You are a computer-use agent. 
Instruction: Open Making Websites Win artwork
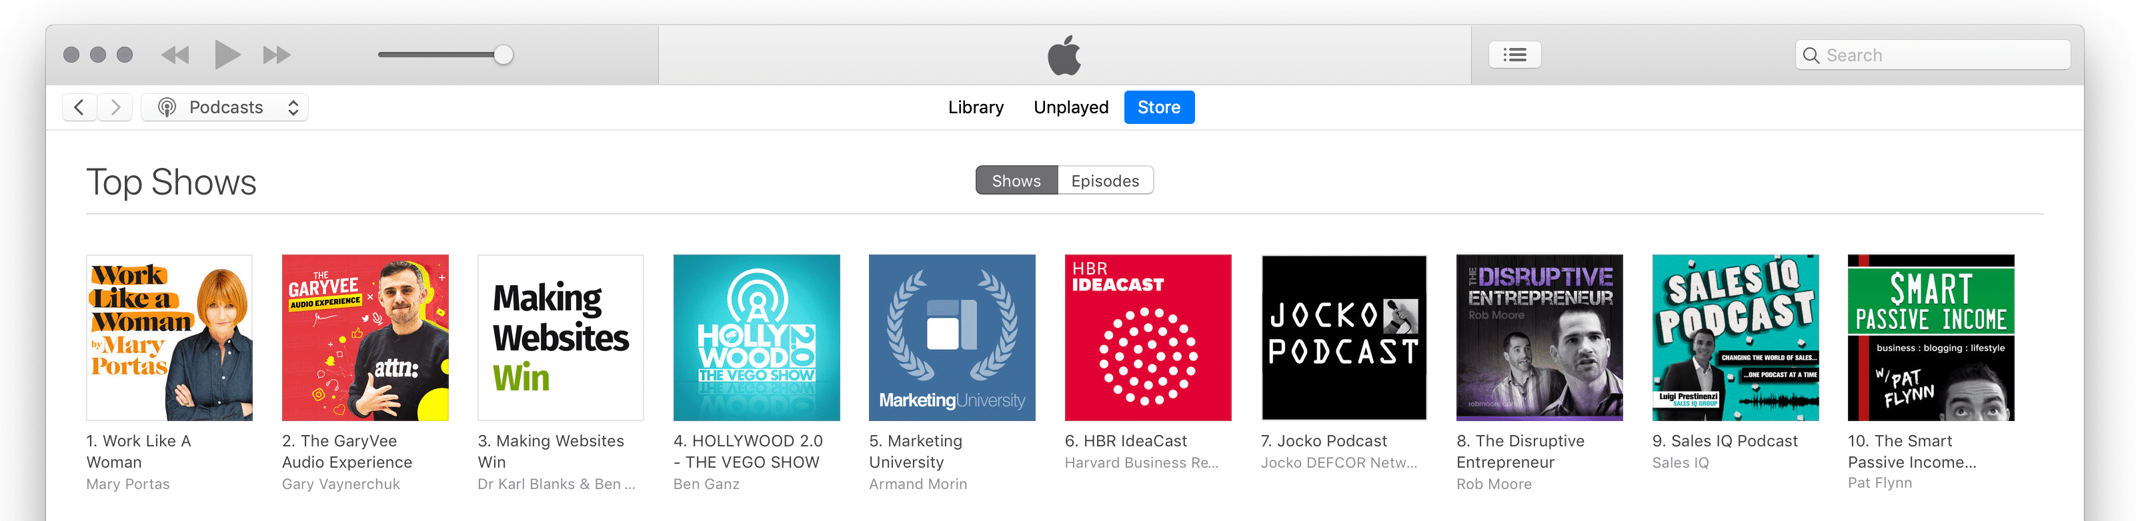(x=561, y=337)
